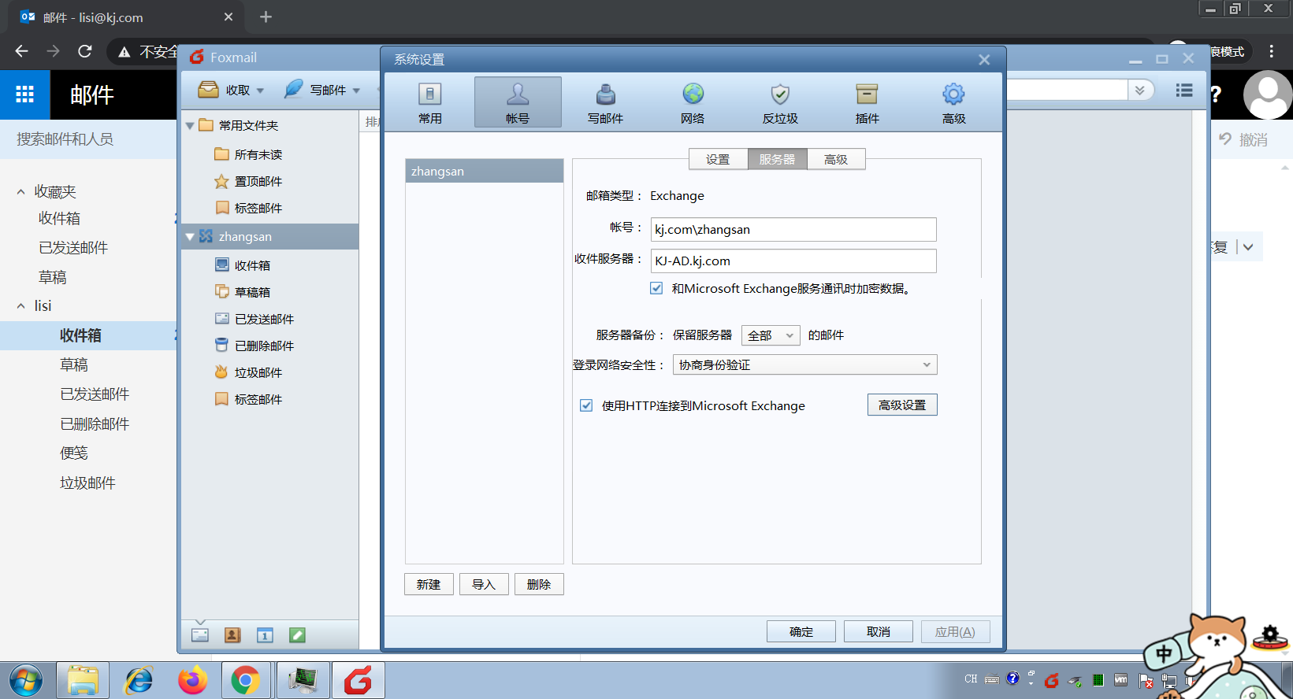Click the browser reload icon
Image resolution: width=1293 pixels, height=699 pixels.
[x=85, y=51]
